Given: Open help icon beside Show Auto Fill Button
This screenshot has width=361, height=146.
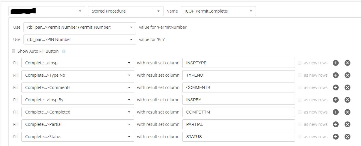Looking at the screenshot, I should pos(64,51).
